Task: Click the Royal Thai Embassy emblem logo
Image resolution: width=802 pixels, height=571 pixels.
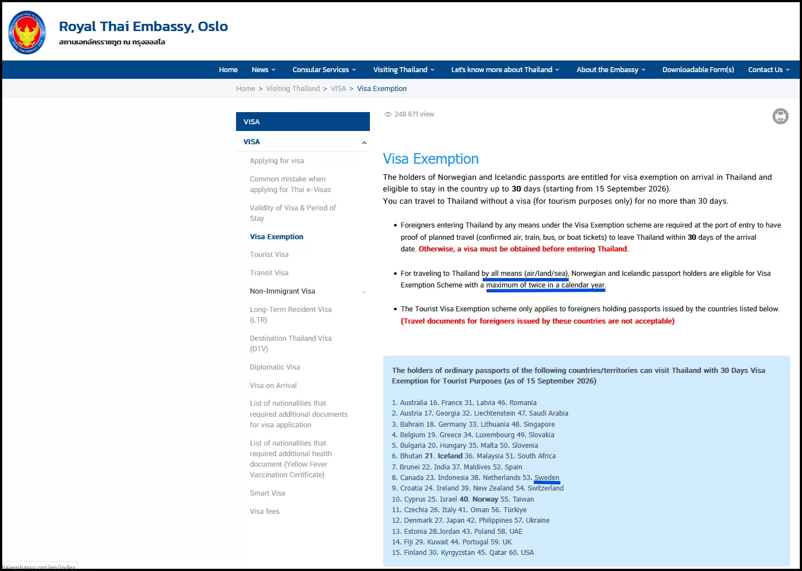Action: 27,33
